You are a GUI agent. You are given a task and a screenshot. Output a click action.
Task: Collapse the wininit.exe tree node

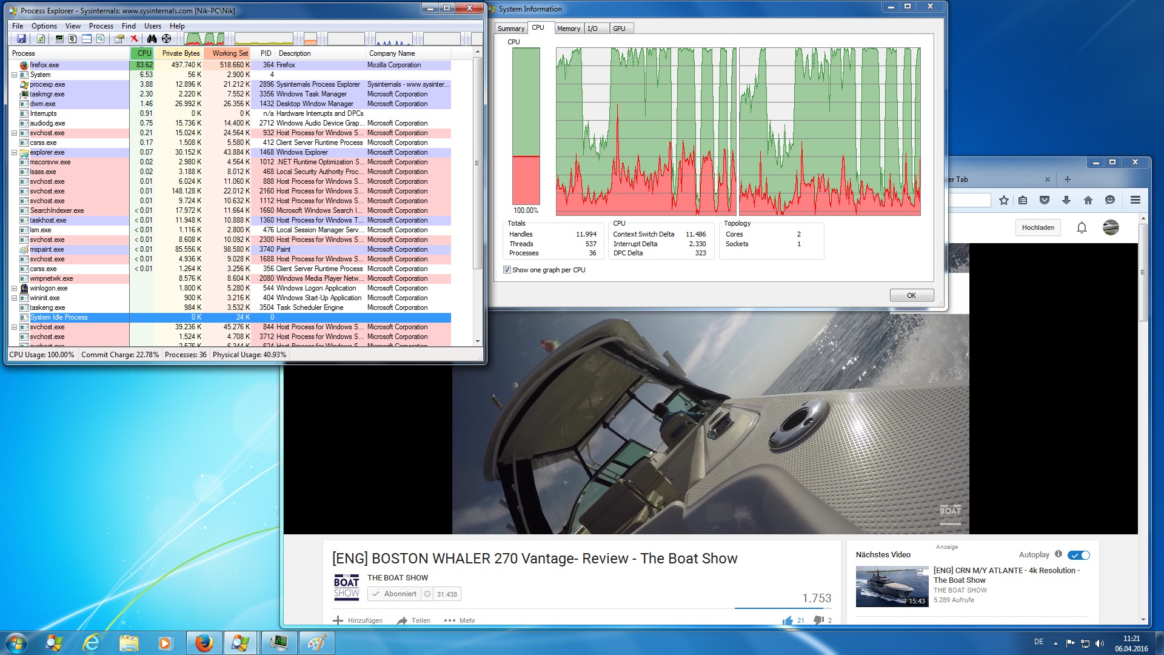[x=14, y=298]
